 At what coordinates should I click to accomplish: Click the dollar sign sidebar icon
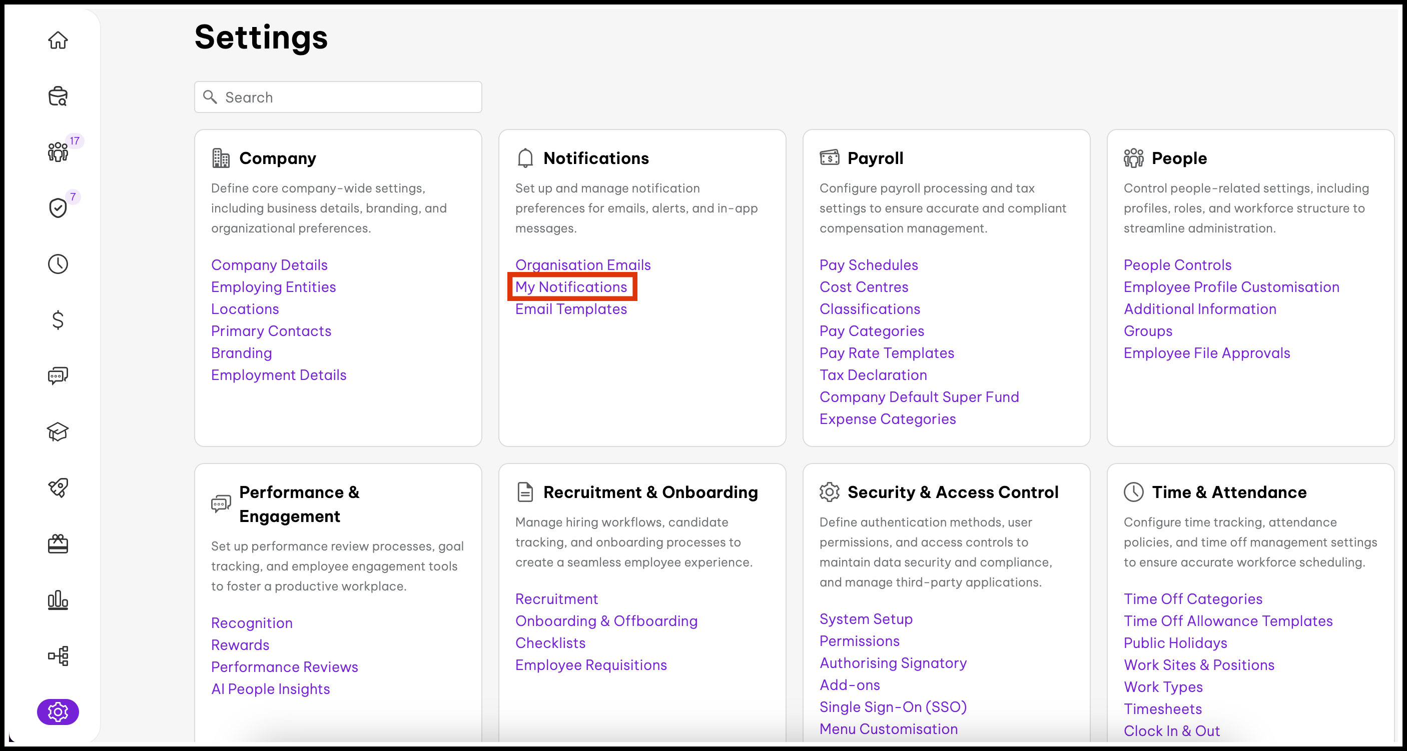tap(58, 320)
